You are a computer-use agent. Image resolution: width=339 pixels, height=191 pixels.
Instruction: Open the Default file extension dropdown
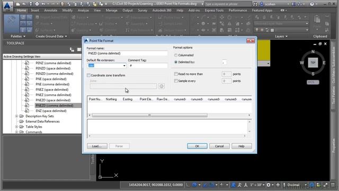(x=124, y=65)
